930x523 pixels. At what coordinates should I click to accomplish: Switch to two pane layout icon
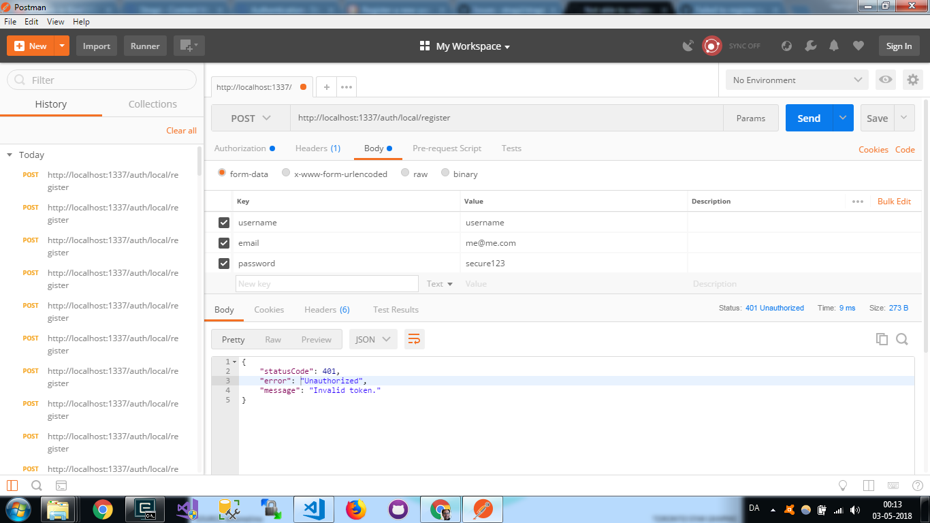868,486
